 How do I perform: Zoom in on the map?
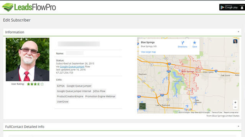[235, 102]
